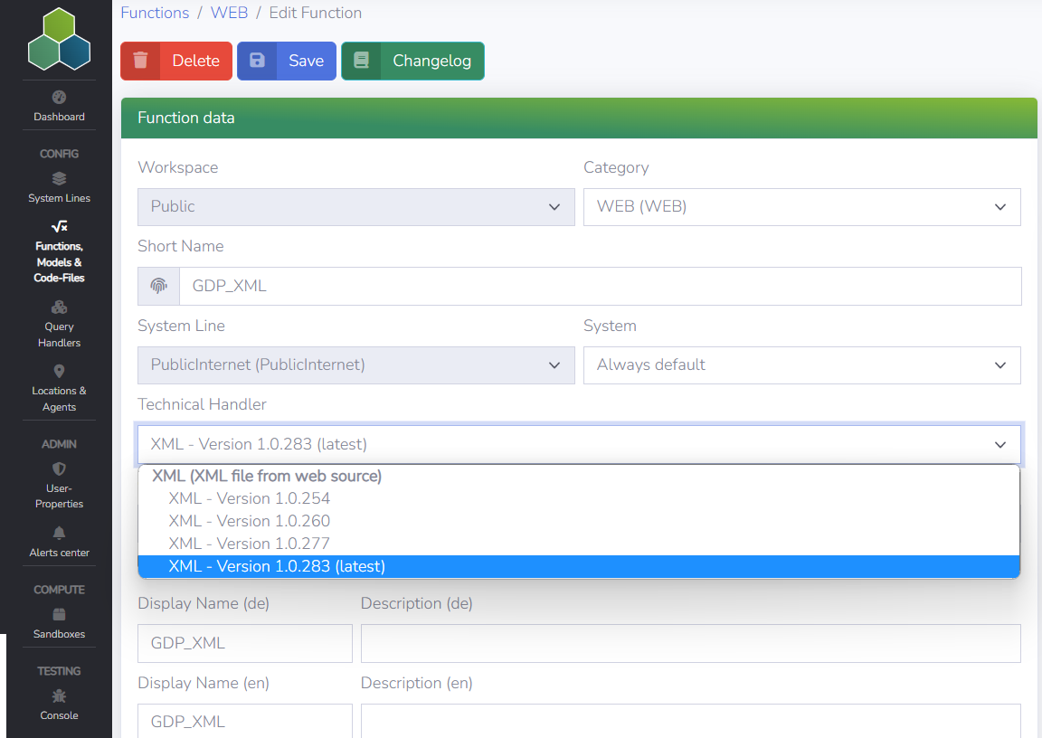Click the Display Name (de) input field
1042x738 pixels.
click(x=244, y=643)
